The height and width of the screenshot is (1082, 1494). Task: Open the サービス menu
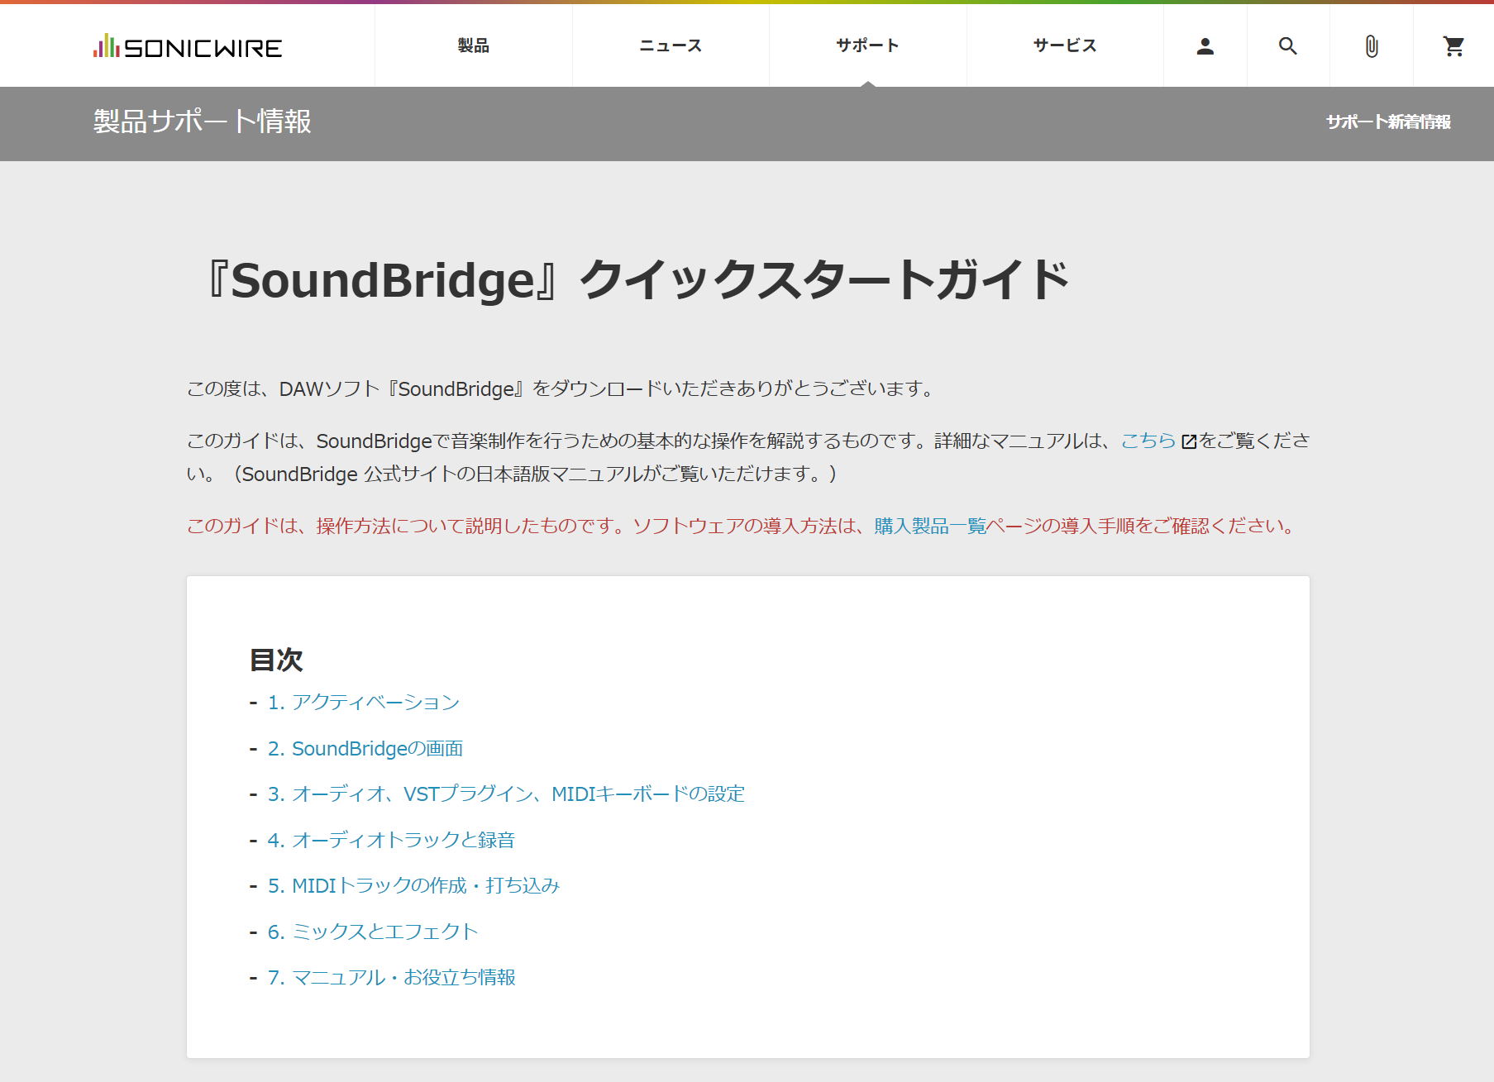[1065, 45]
